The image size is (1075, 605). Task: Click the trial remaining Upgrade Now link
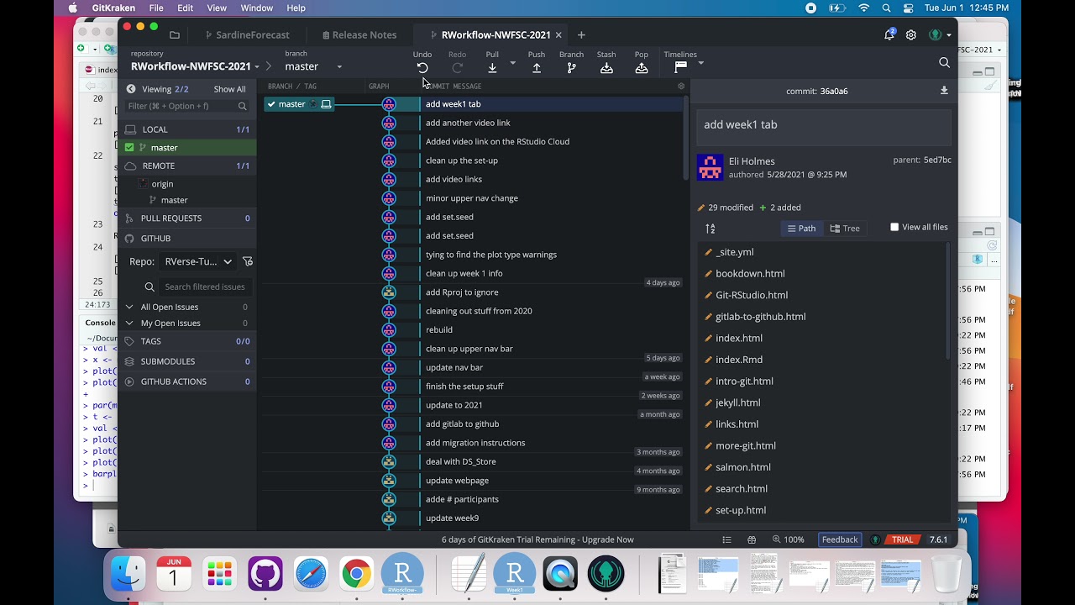pos(537,539)
